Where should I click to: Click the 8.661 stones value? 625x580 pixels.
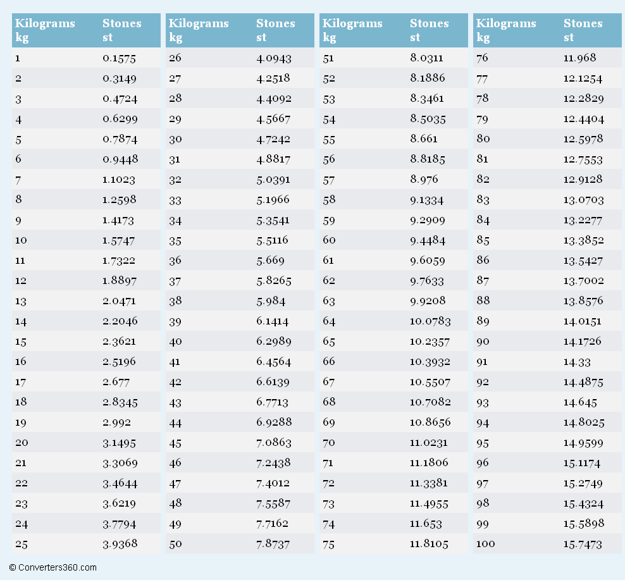[424, 139]
